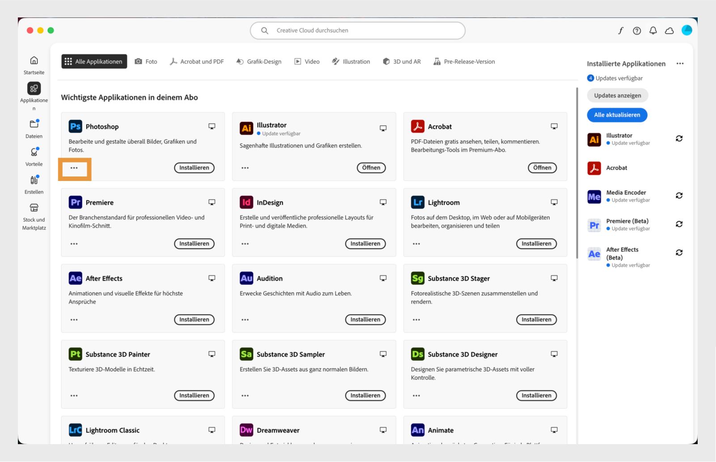Image resolution: width=716 pixels, height=462 pixels.
Task: Switch to the Video tab
Action: (307, 62)
